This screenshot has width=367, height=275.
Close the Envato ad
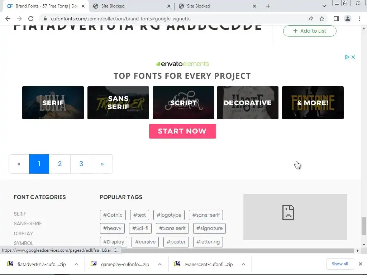(353, 57)
